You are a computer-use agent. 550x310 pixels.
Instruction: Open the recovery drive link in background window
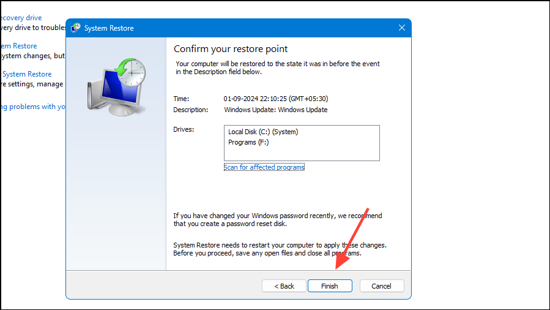21,18
